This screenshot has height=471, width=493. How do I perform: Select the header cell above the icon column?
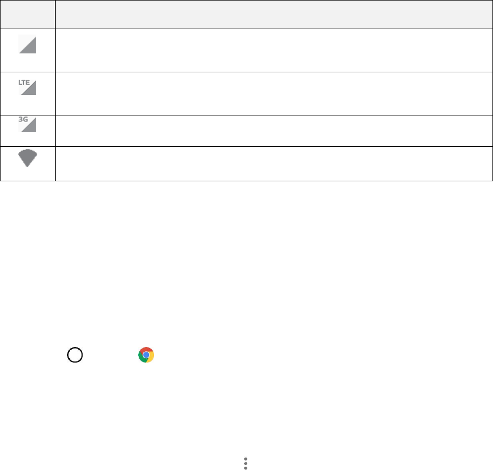pos(28,15)
